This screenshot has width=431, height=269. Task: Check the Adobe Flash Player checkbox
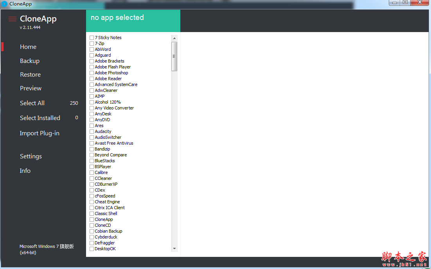point(92,67)
